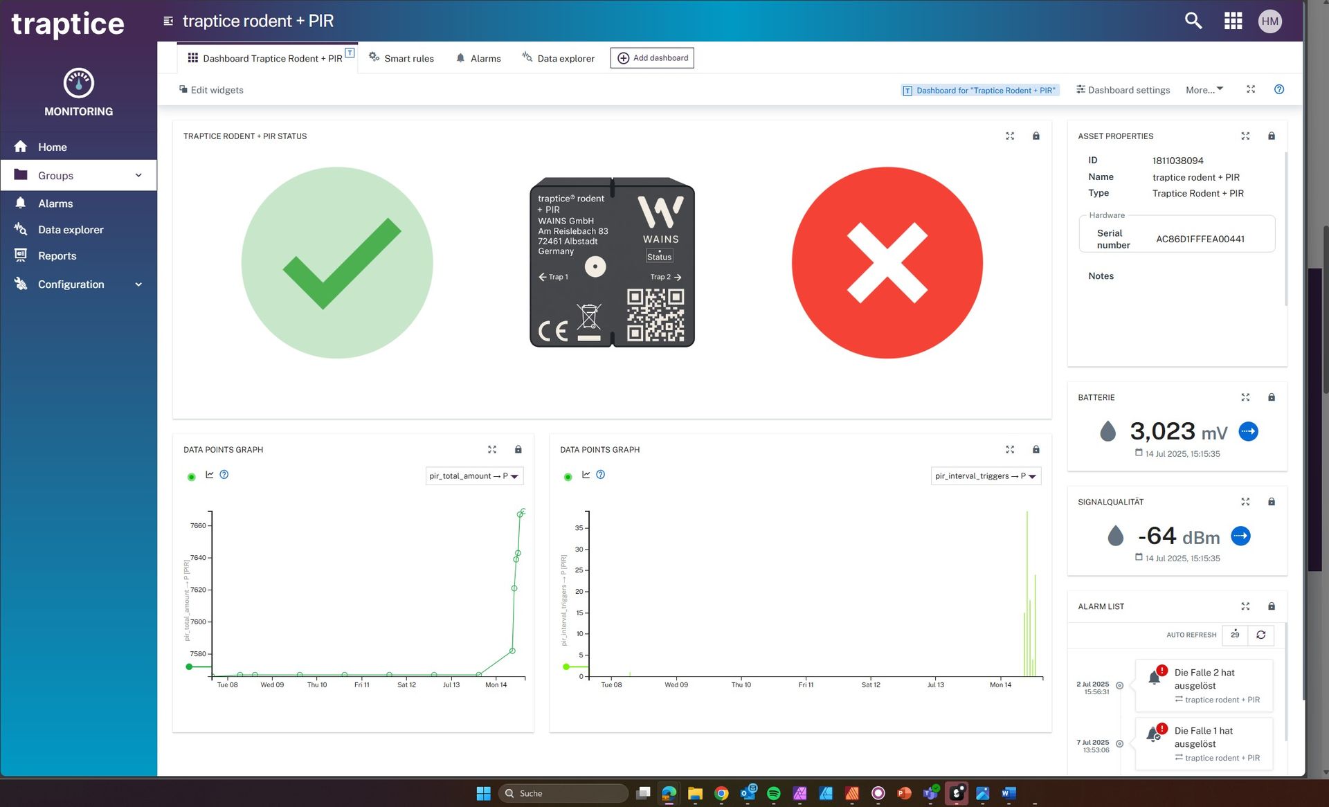Toggle realtime indicator on pir_total_amount graph
Image resolution: width=1329 pixels, height=807 pixels.
point(192,477)
